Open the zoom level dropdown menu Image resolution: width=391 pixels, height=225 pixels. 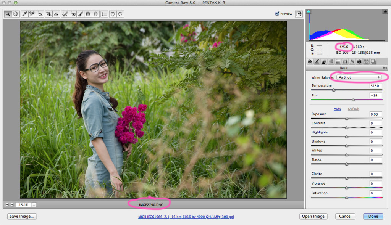tap(34, 204)
